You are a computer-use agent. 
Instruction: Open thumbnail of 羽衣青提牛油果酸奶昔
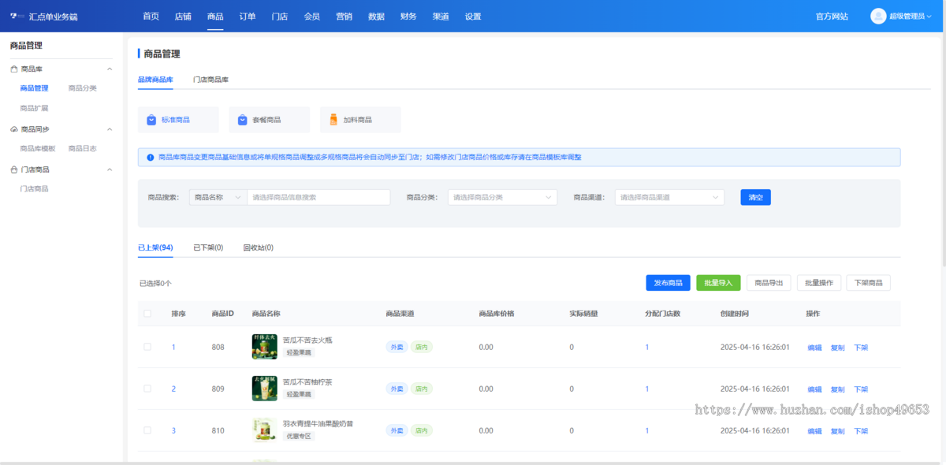point(264,430)
